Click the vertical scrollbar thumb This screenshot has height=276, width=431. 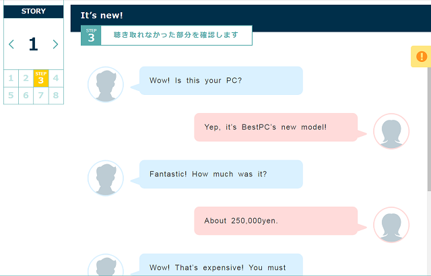pos(429,129)
